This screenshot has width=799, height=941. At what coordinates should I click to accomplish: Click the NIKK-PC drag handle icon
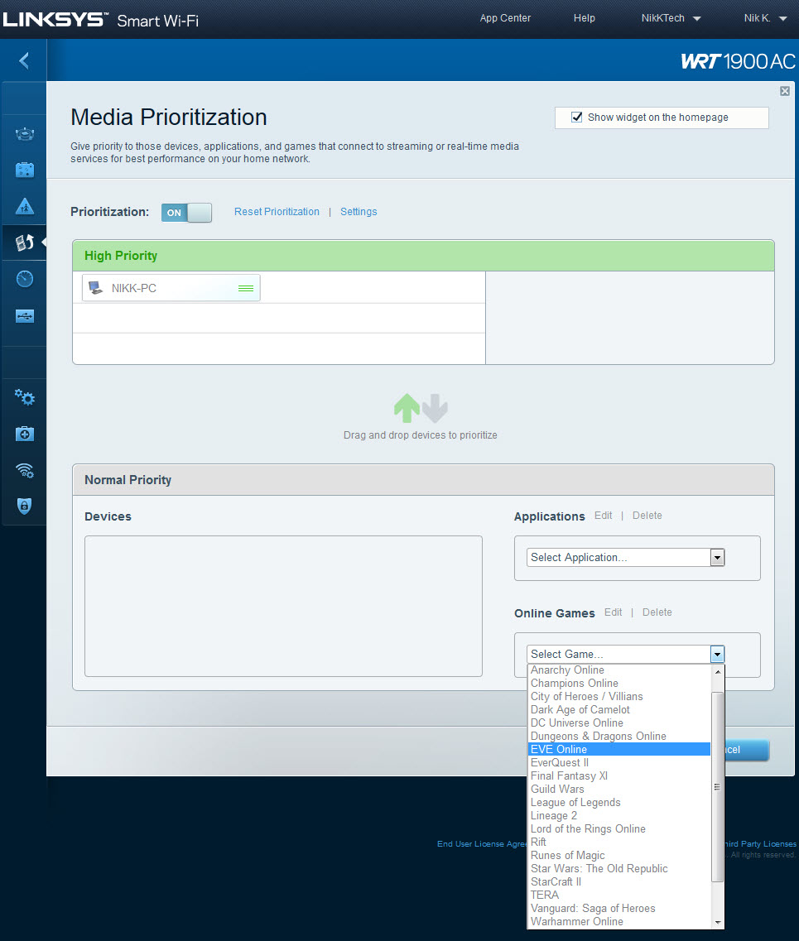click(x=246, y=289)
